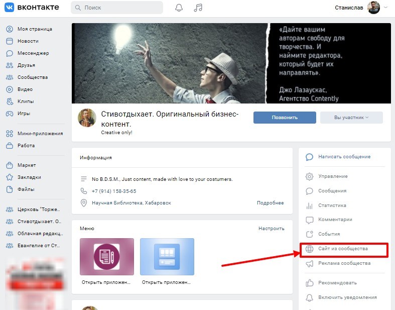Image resolution: width=395 pixels, height=310 pixels.
Task: Open Моя страница from the sidebar
Action: 35,29
